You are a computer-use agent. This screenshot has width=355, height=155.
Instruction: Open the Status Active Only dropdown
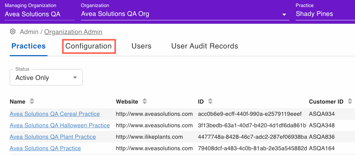click(x=46, y=77)
